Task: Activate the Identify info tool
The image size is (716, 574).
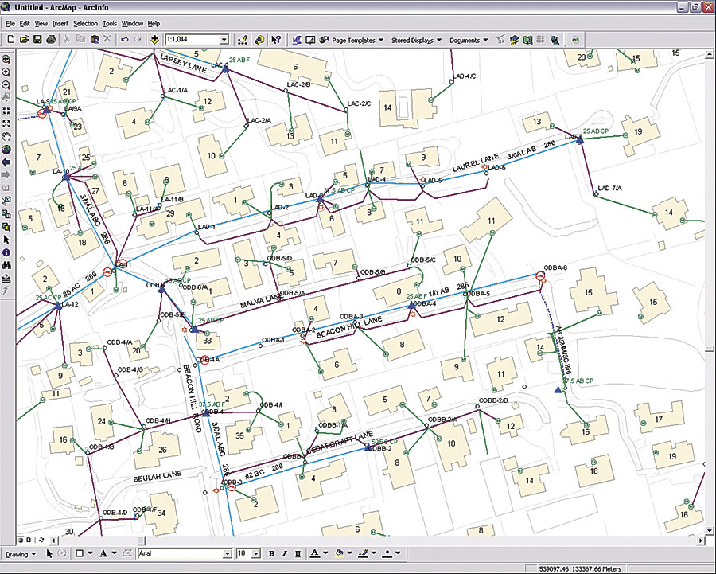Action: pos(6,252)
